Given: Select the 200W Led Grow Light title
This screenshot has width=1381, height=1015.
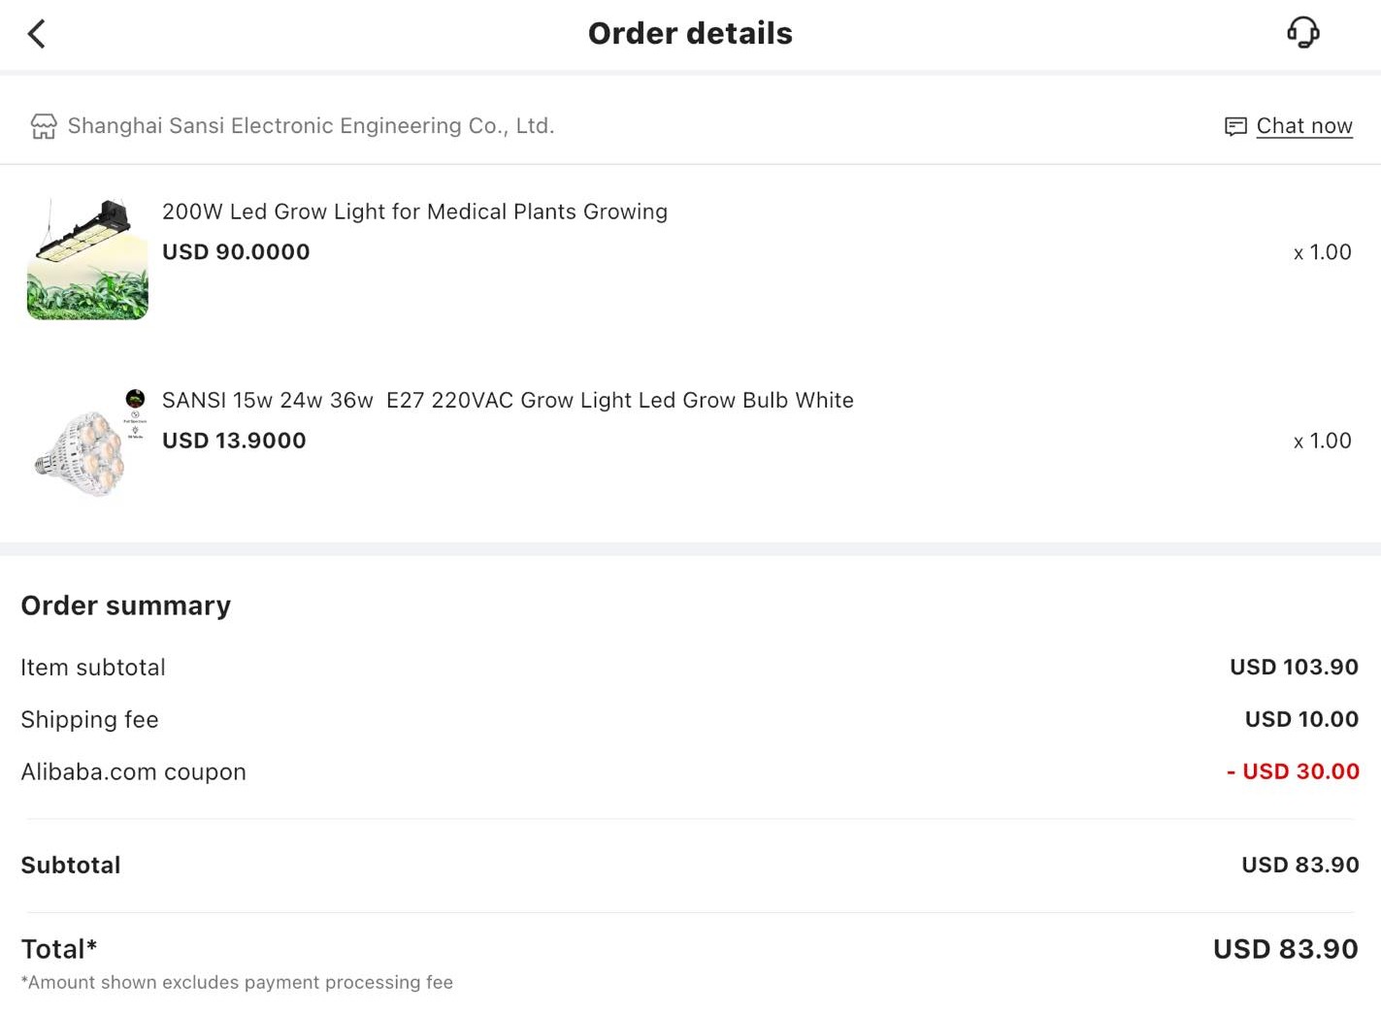Looking at the screenshot, I should [x=414, y=212].
